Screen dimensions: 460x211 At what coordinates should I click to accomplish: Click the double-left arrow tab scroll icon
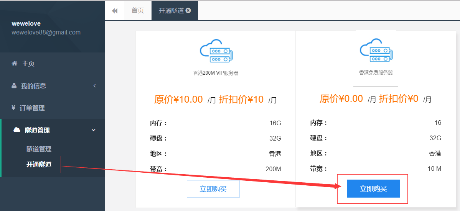115,11
